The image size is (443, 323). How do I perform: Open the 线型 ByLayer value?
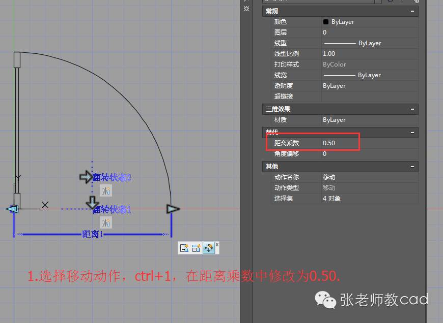pos(370,43)
